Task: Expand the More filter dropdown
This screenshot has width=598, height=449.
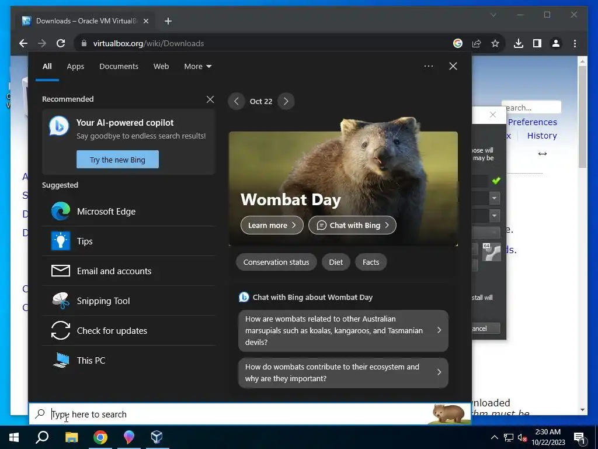Action: click(x=197, y=66)
